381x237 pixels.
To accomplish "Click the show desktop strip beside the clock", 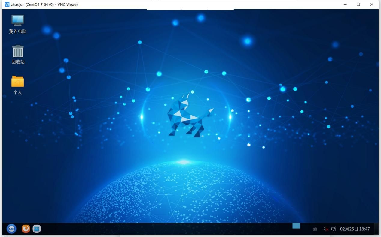I will [x=376, y=229].
